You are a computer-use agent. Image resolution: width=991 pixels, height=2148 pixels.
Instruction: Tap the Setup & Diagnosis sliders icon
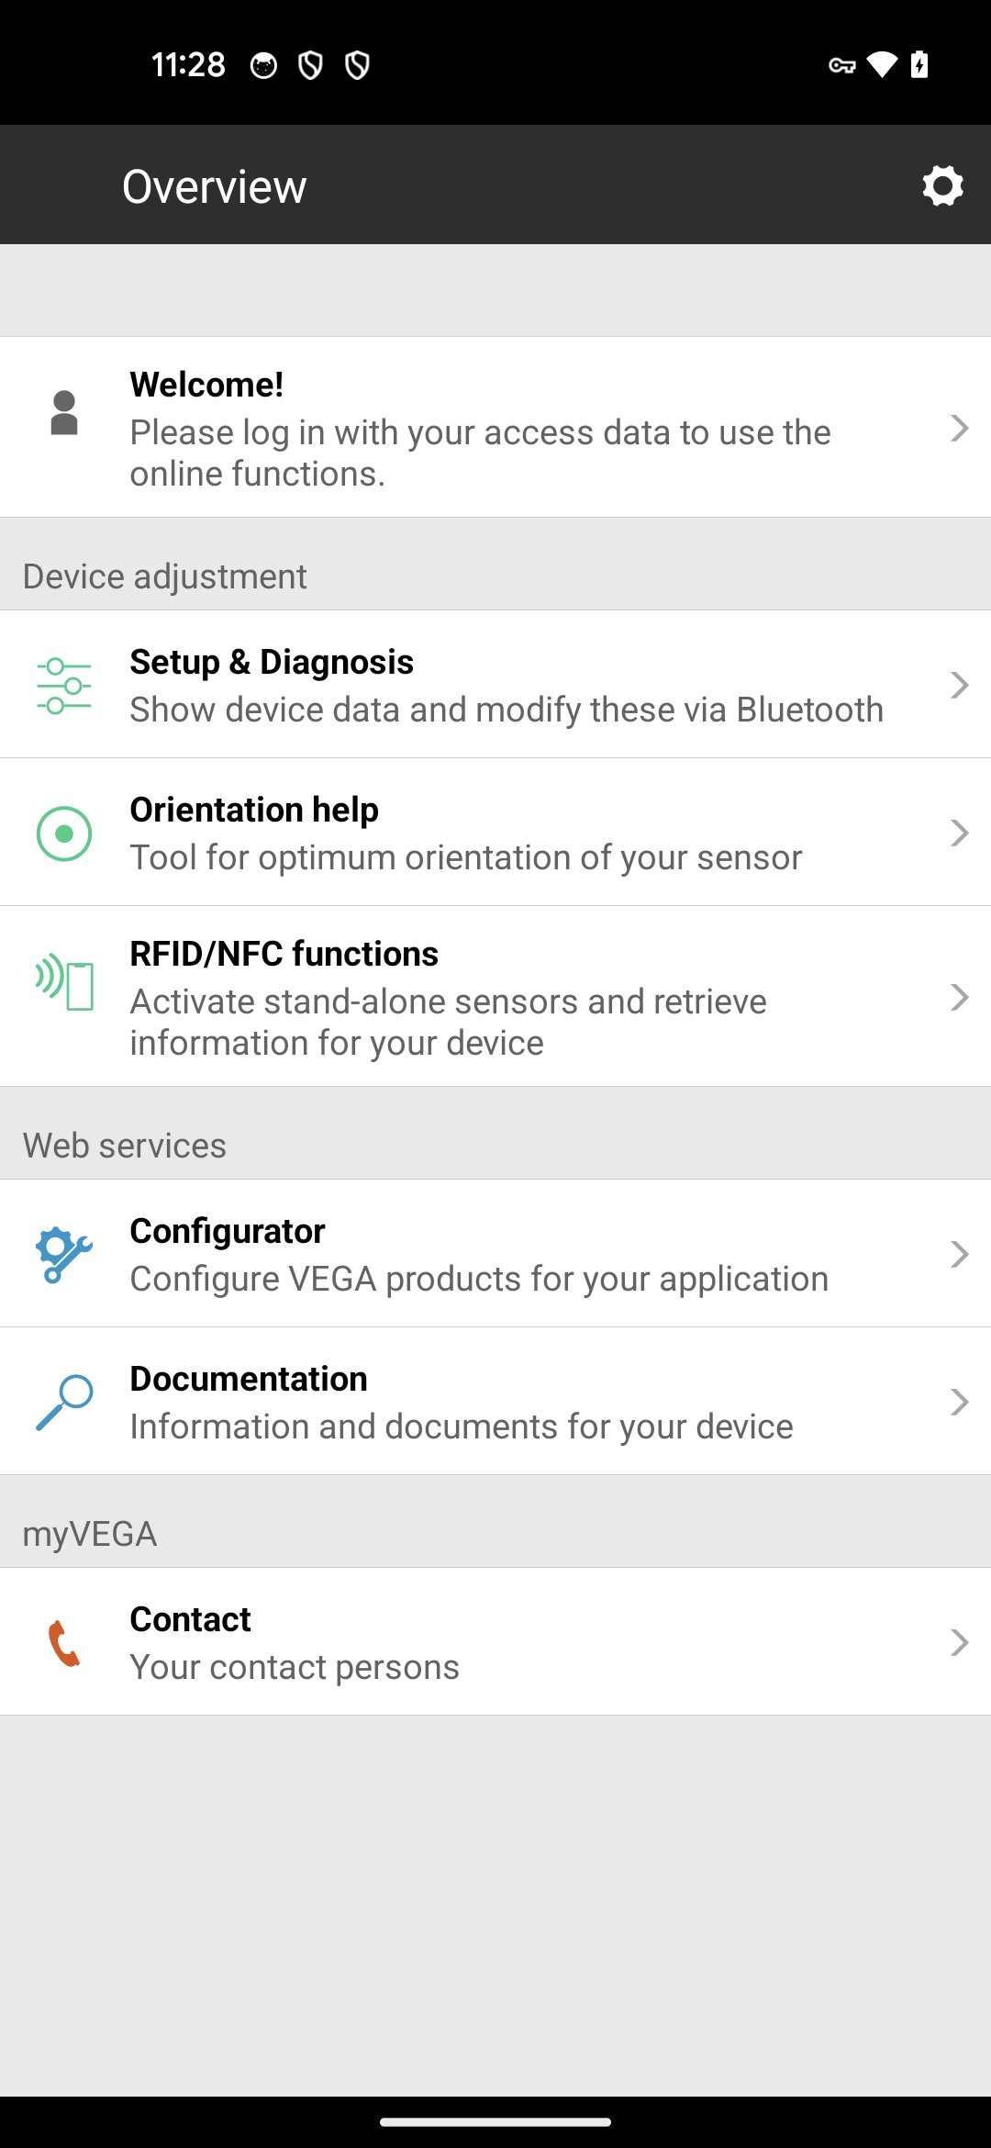tap(64, 686)
